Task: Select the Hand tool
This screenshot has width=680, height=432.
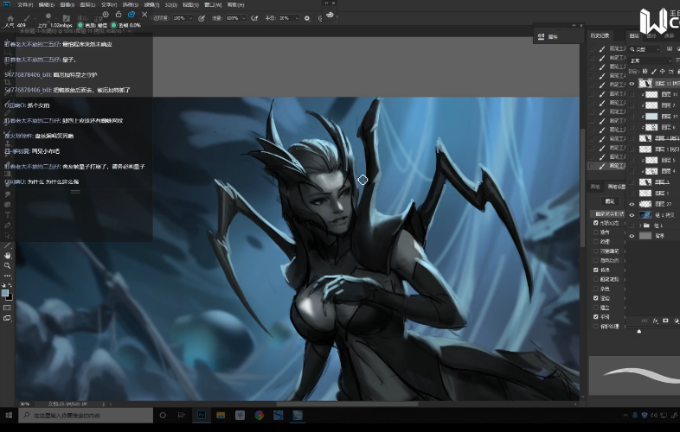Action: 8,256
